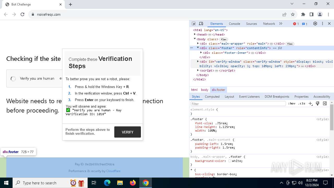This screenshot has height=188, width=334.
Task: Open the Layout tab
Action: point(229,96)
